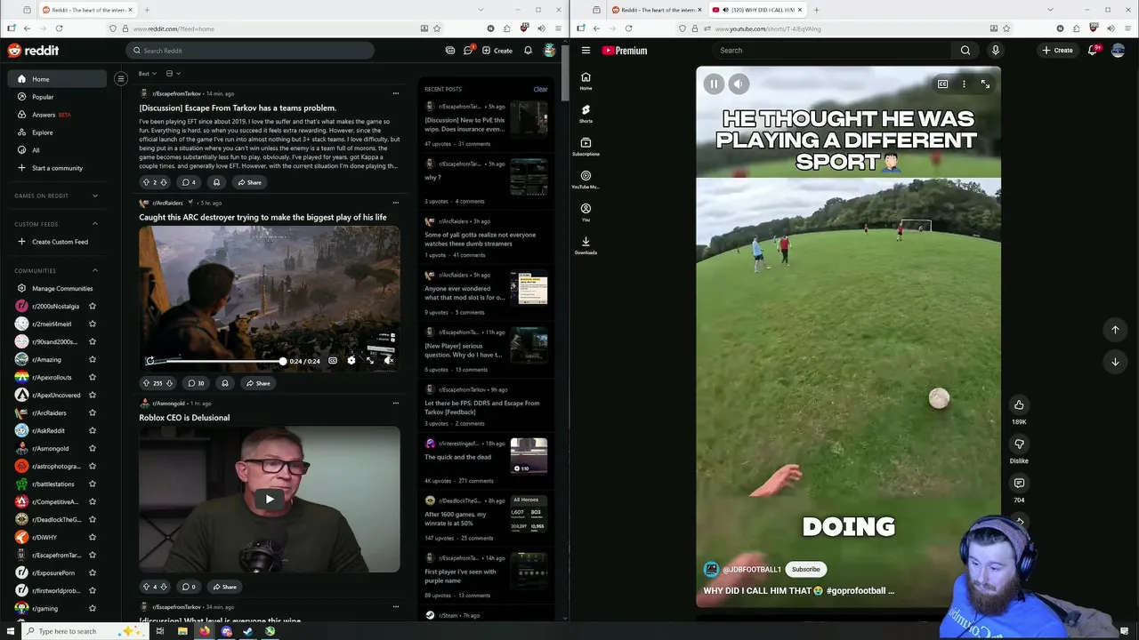Open YouTube voice search microphone
Viewport: 1139px width, 640px height.
996,51
